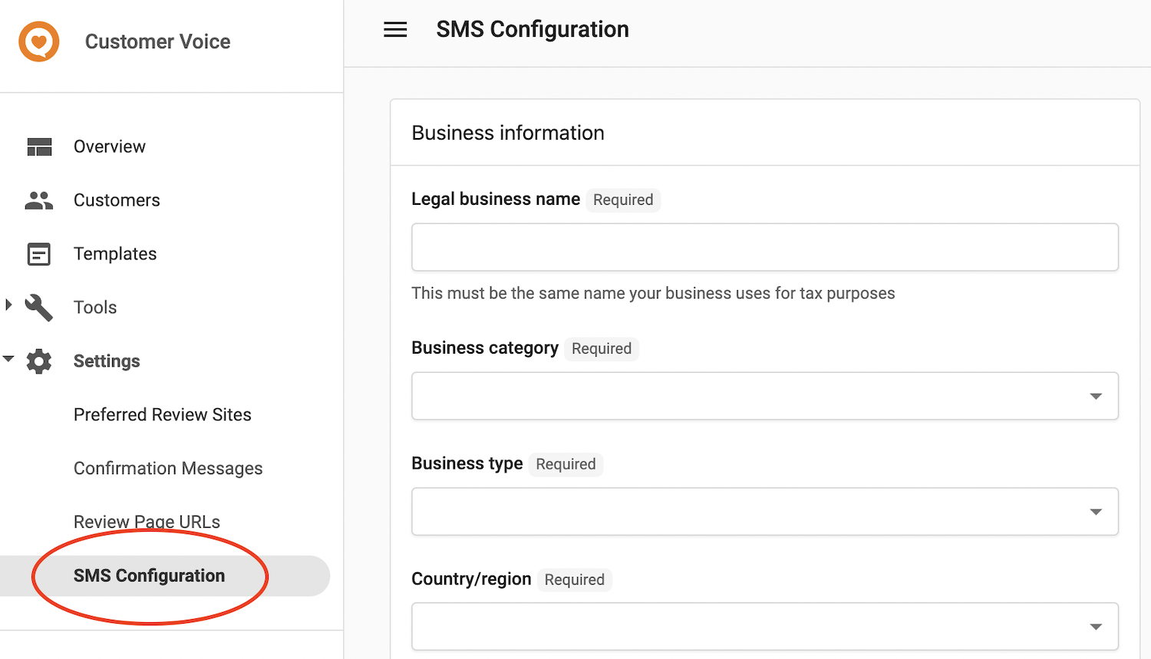Expand the Tools section arrow
Screen dimensions: 1151x659
click(8, 305)
